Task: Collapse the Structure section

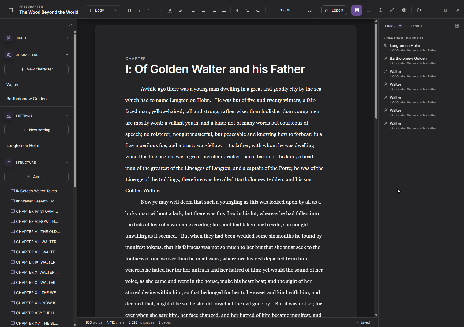Action: pos(67,162)
